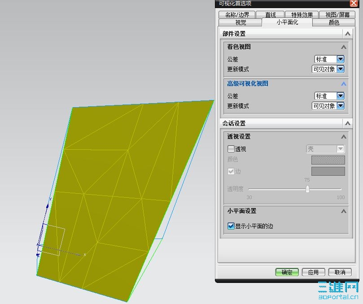Screen dimensions: 363x304
Task: Click the 应用 button
Action: (x=313, y=272)
